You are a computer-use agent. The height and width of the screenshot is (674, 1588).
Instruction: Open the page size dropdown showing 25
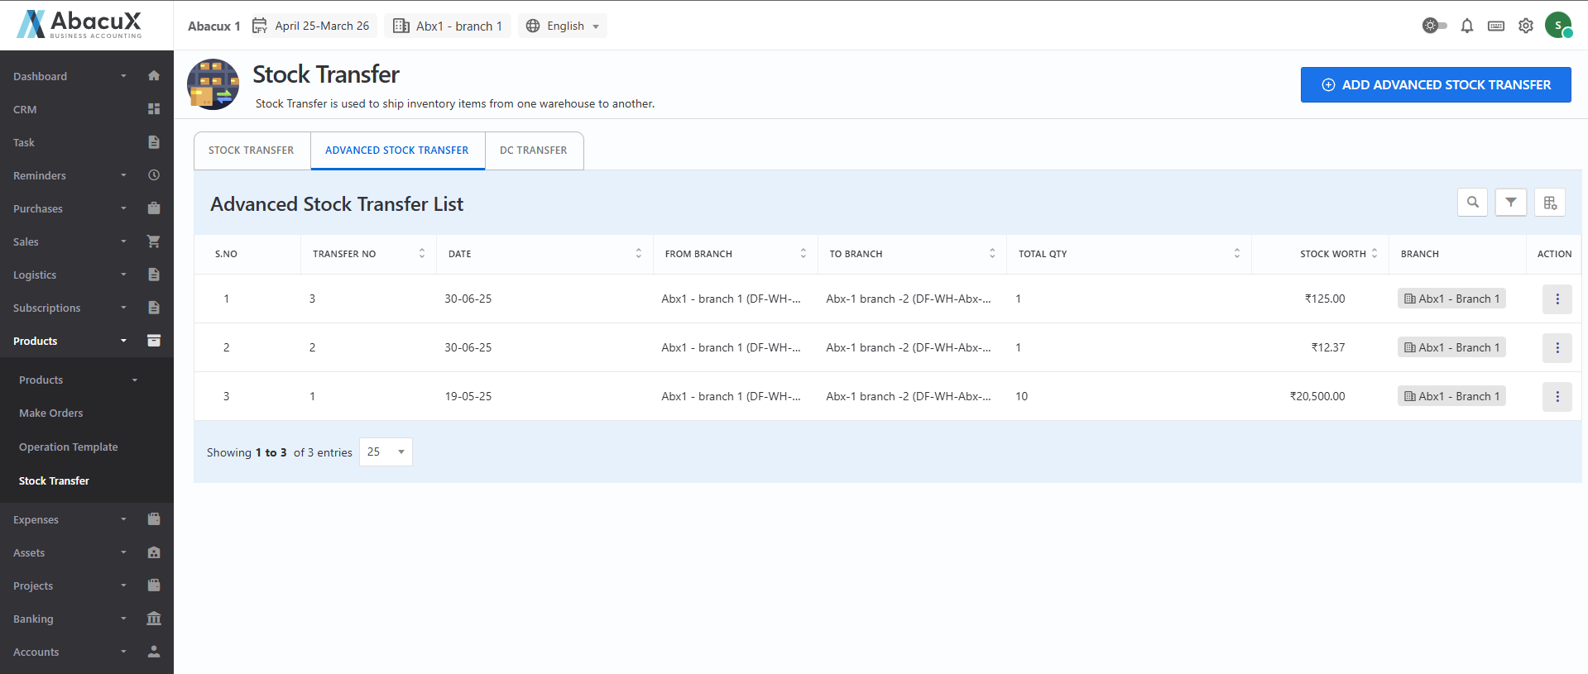coord(386,452)
